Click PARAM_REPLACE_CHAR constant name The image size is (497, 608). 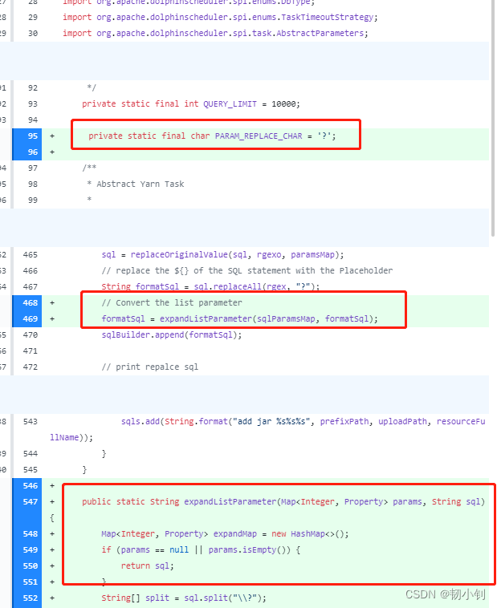click(x=259, y=136)
